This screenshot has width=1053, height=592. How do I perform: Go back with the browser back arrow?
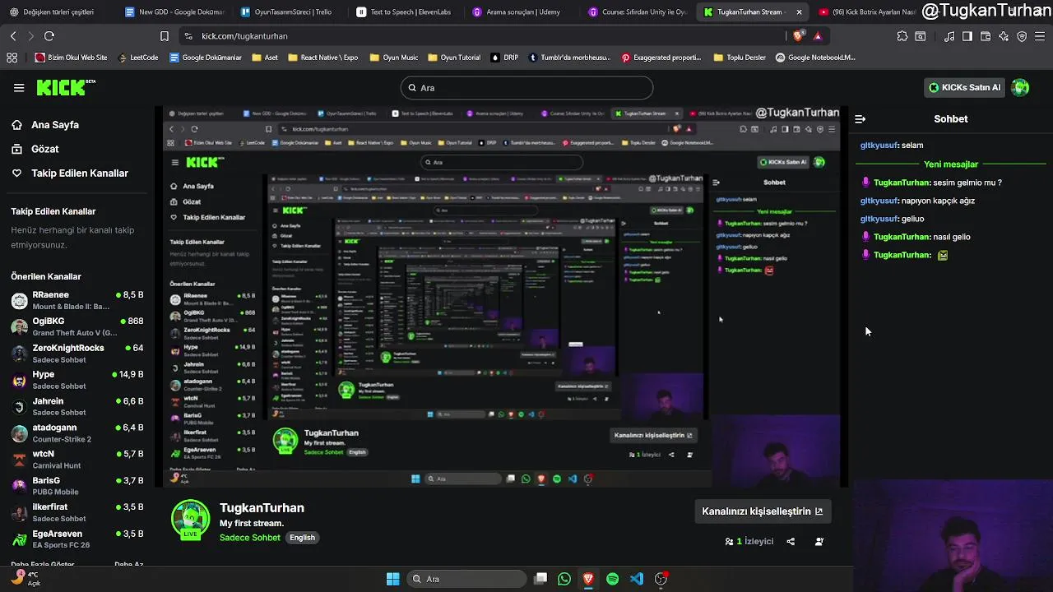13,36
